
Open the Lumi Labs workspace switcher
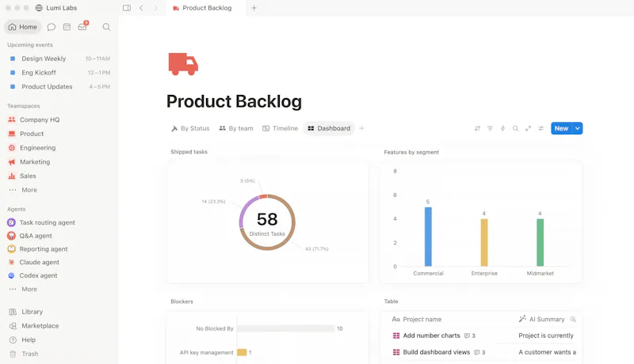point(55,8)
